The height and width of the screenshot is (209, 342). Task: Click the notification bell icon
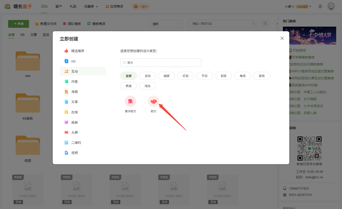coord(320,6)
